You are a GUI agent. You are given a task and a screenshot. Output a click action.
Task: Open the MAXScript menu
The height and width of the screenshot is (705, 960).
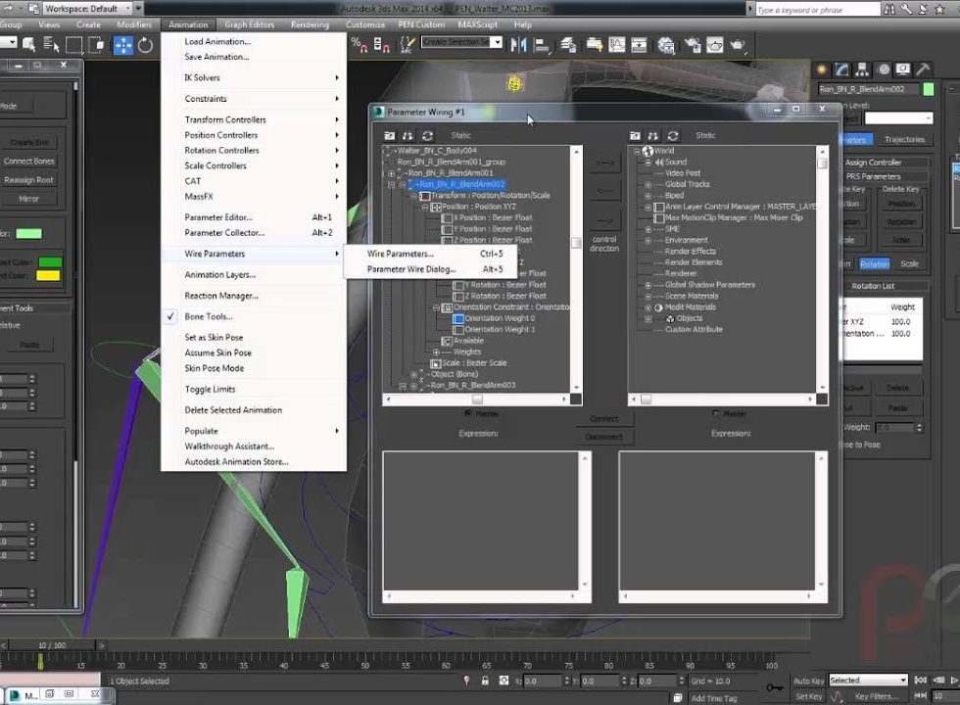(478, 24)
